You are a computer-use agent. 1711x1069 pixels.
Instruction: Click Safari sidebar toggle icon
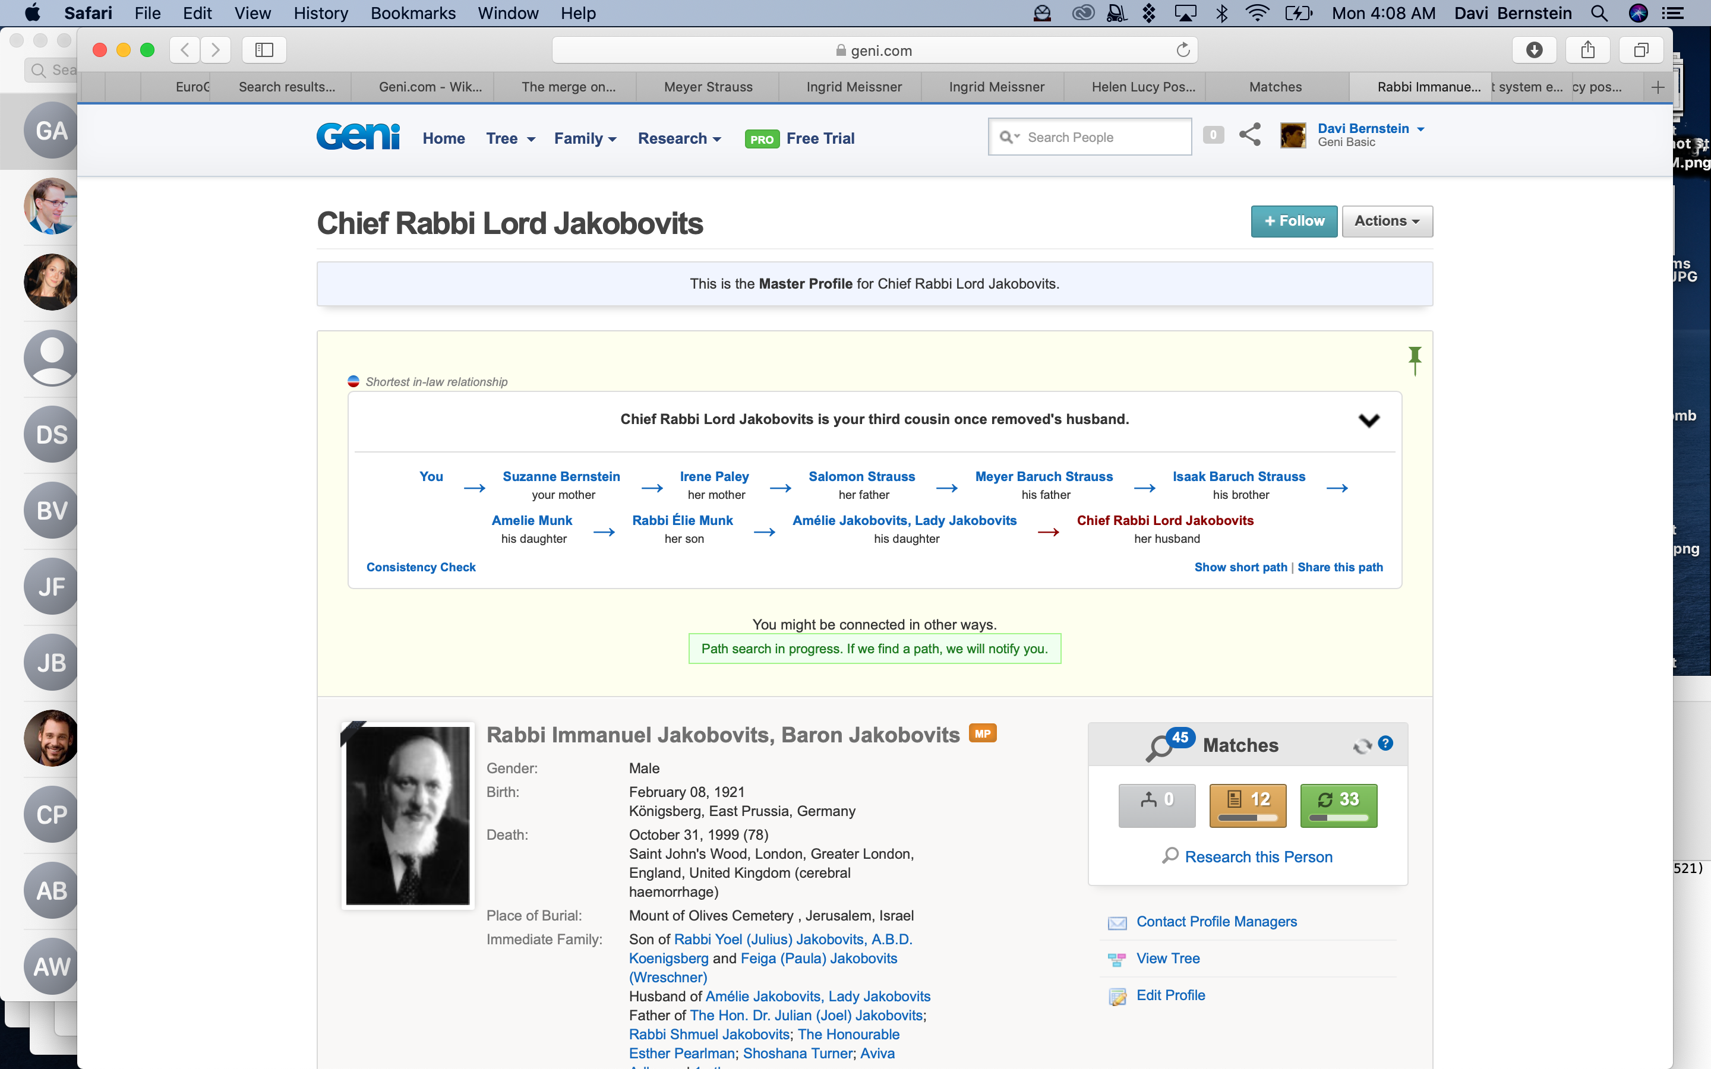[x=264, y=49]
